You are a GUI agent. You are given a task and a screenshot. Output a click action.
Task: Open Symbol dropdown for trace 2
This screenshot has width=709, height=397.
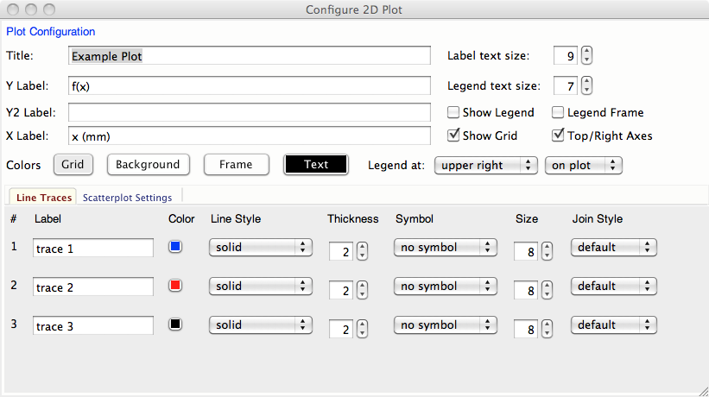click(x=445, y=287)
